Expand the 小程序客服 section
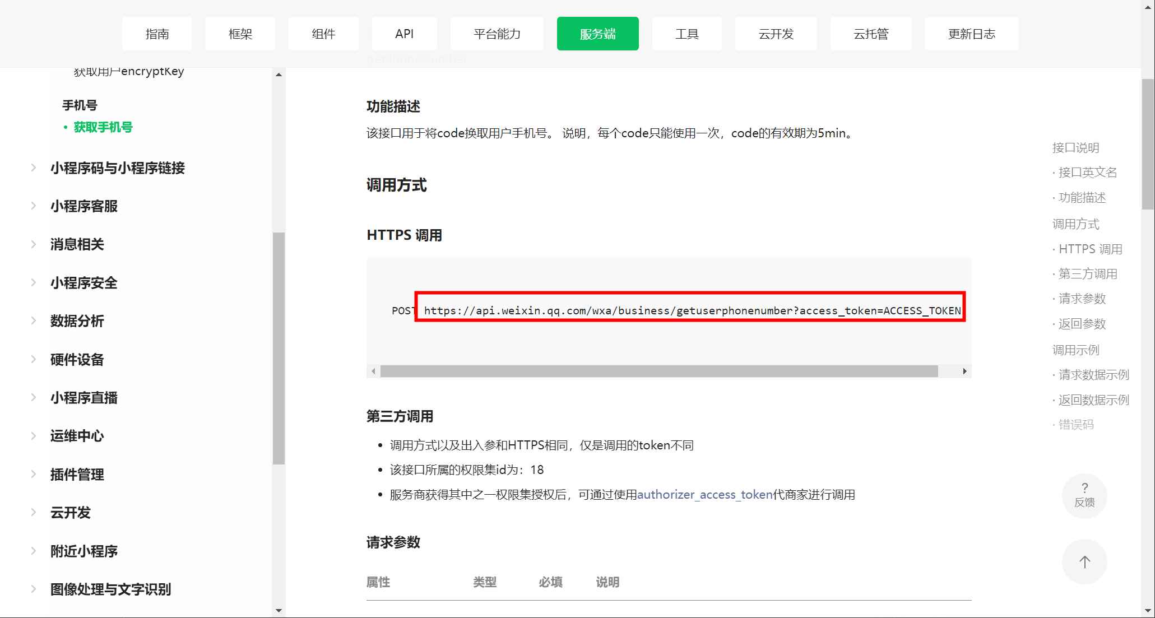The height and width of the screenshot is (618, 1155). [x=84, y=206]
